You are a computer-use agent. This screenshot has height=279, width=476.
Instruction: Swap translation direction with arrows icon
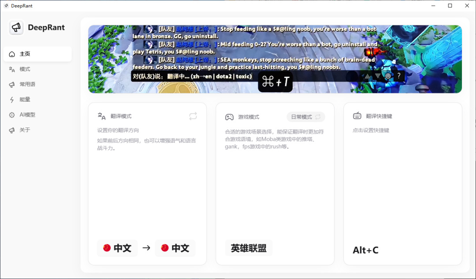pos(193,116)
